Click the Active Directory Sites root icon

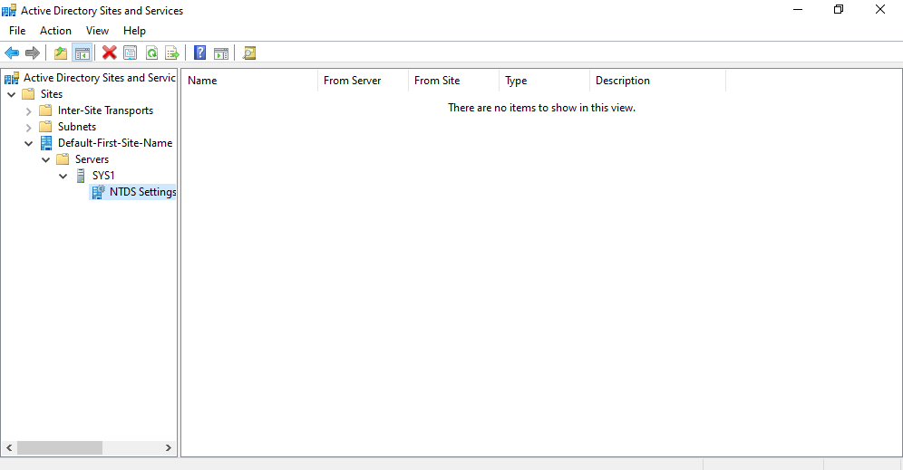[12, 78]
